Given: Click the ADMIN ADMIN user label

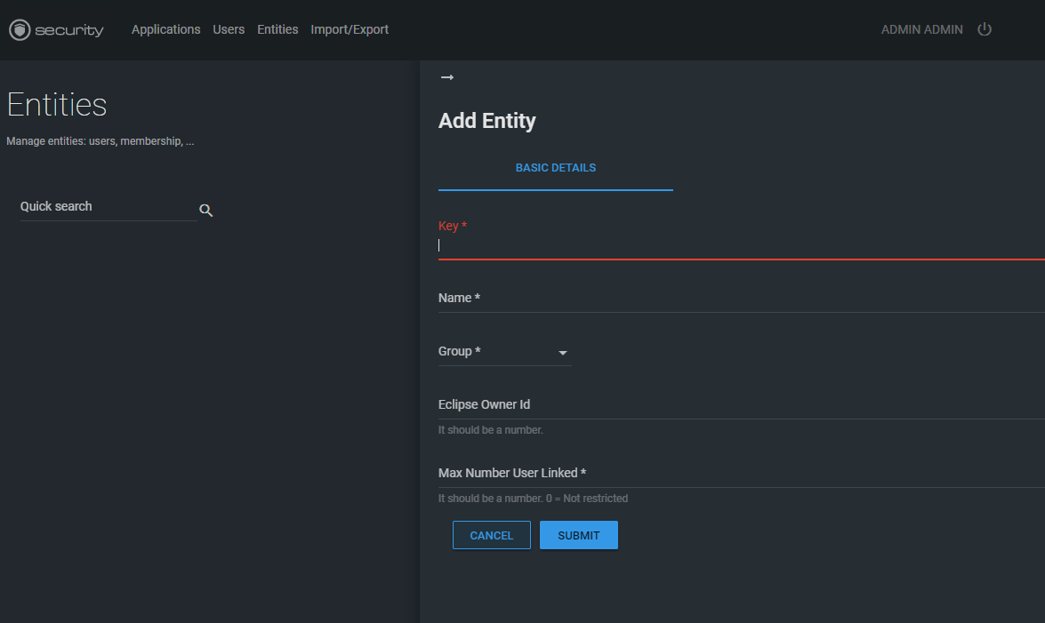Looking at the screenshot, I should pos(921,29).
